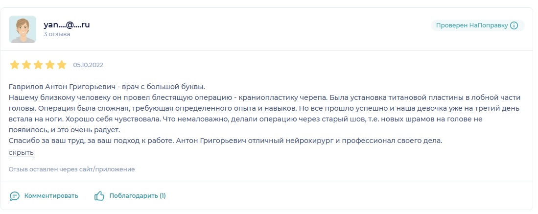
Task: Click the fourth rating star
Action: 50,65
